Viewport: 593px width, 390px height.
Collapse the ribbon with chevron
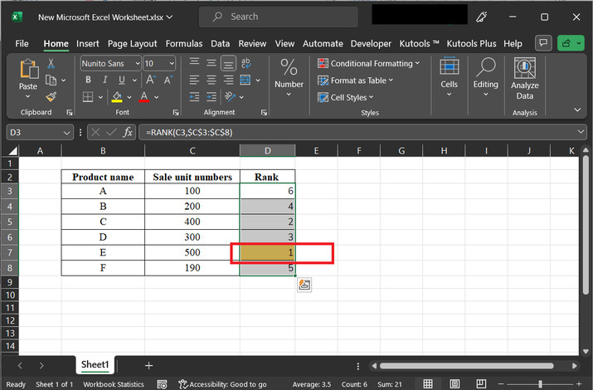[x=577, y=110]
